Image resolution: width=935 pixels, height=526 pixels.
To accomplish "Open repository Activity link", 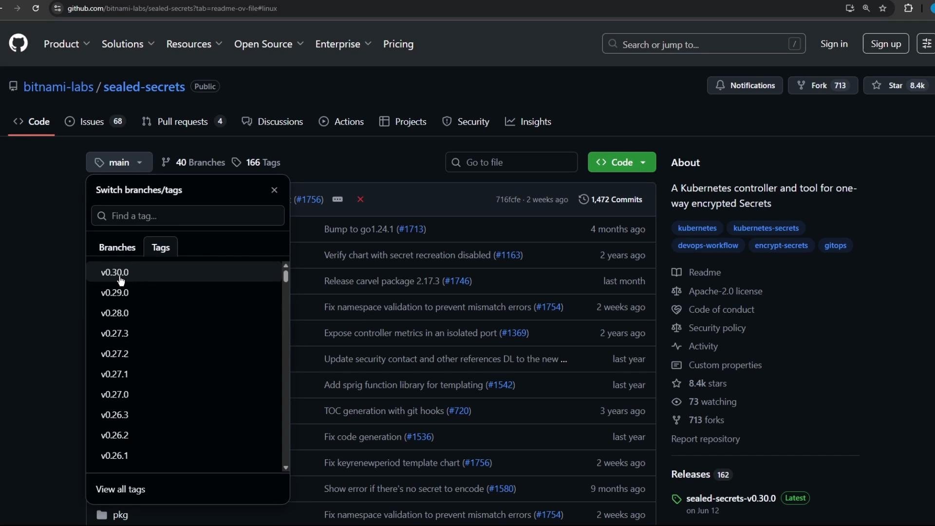I will point(695,347).
